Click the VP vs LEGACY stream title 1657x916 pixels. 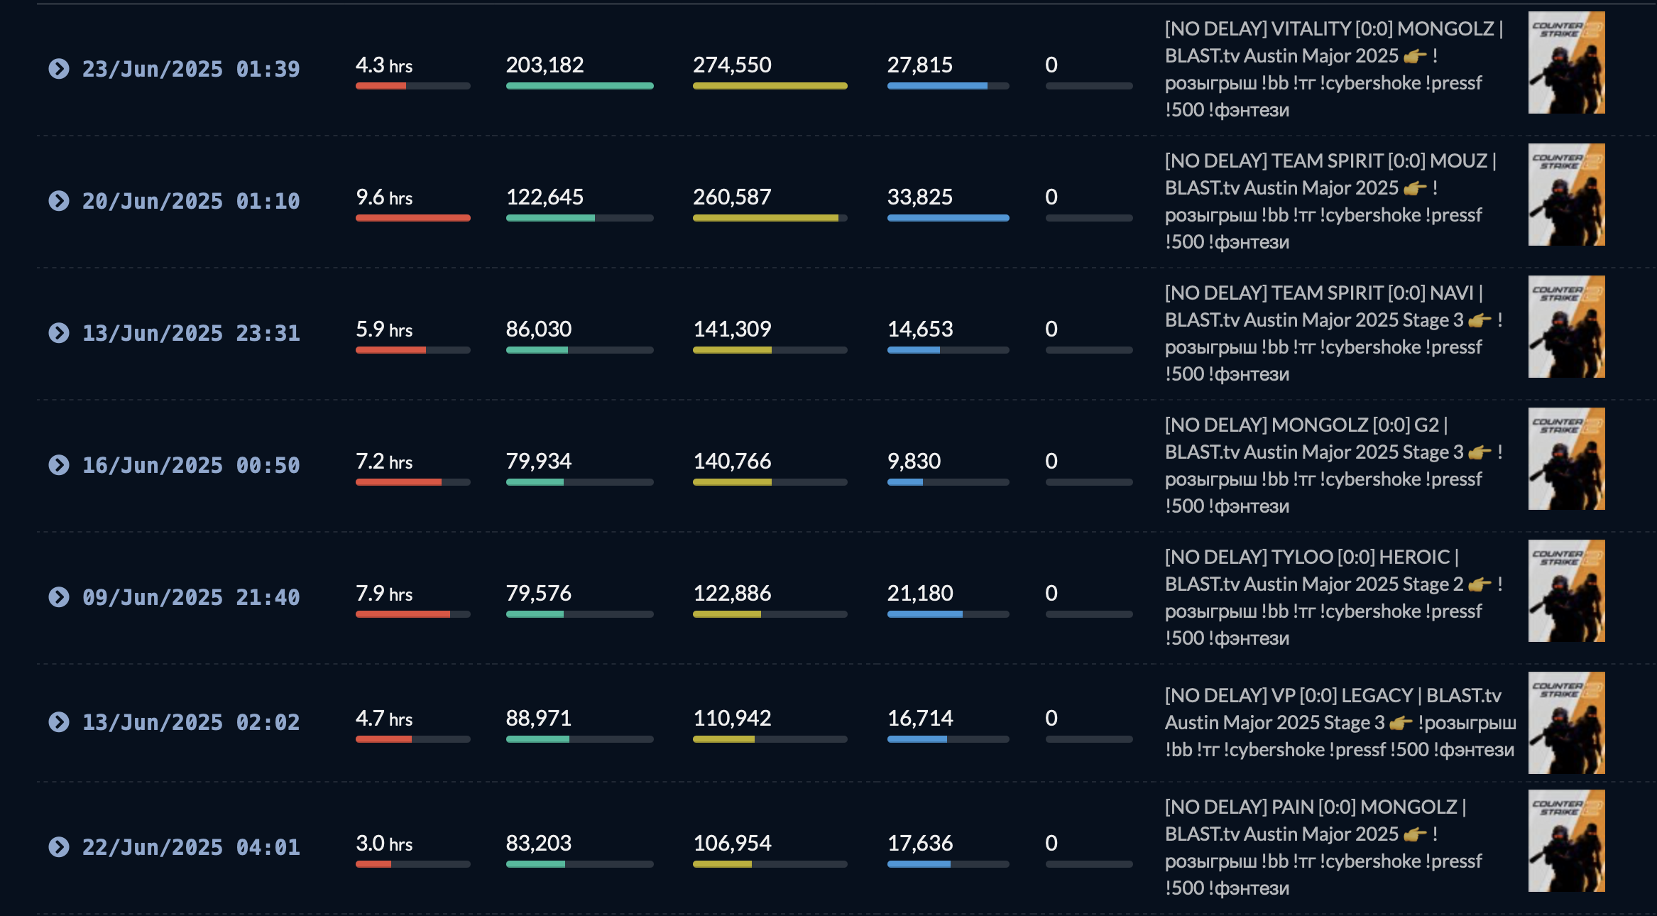coord(1339,722)
